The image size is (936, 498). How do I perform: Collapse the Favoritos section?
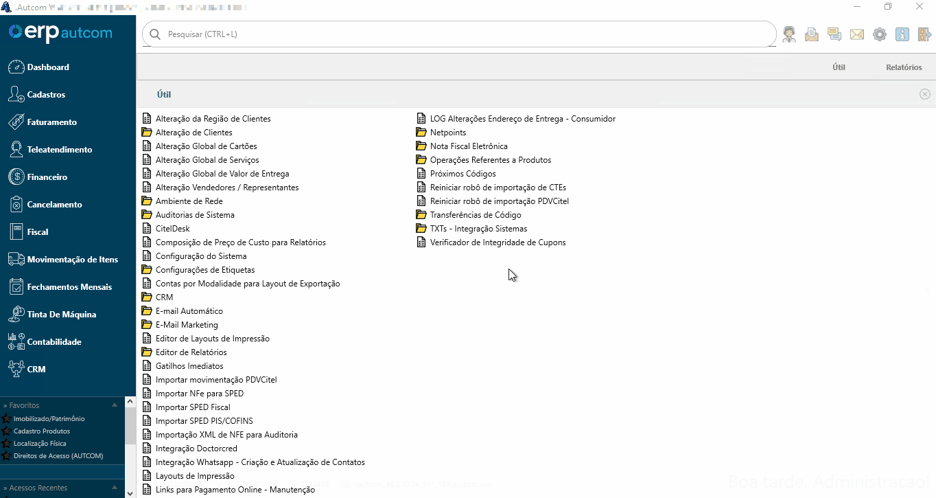point(115,405)
